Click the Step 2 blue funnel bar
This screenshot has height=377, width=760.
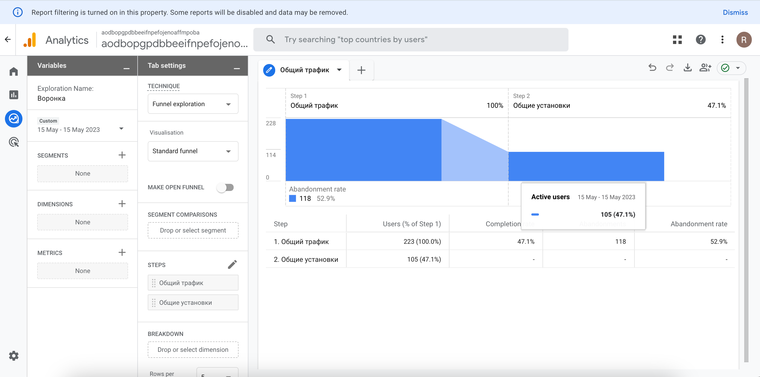click(x=586, y=166)
